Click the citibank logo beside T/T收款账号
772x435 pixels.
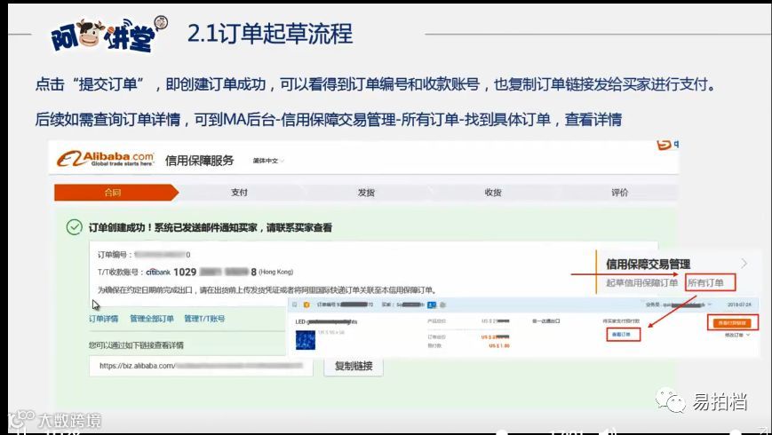pos(158,273)
